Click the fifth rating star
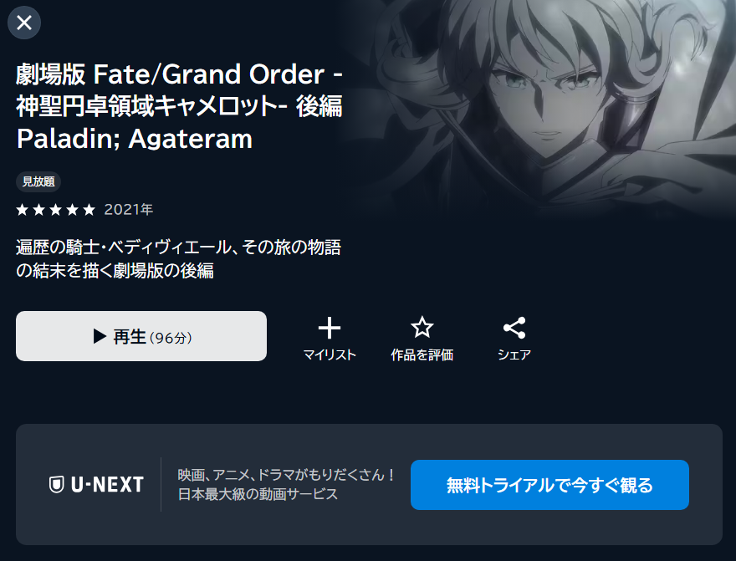736x561 pixels. click(89, 209)
